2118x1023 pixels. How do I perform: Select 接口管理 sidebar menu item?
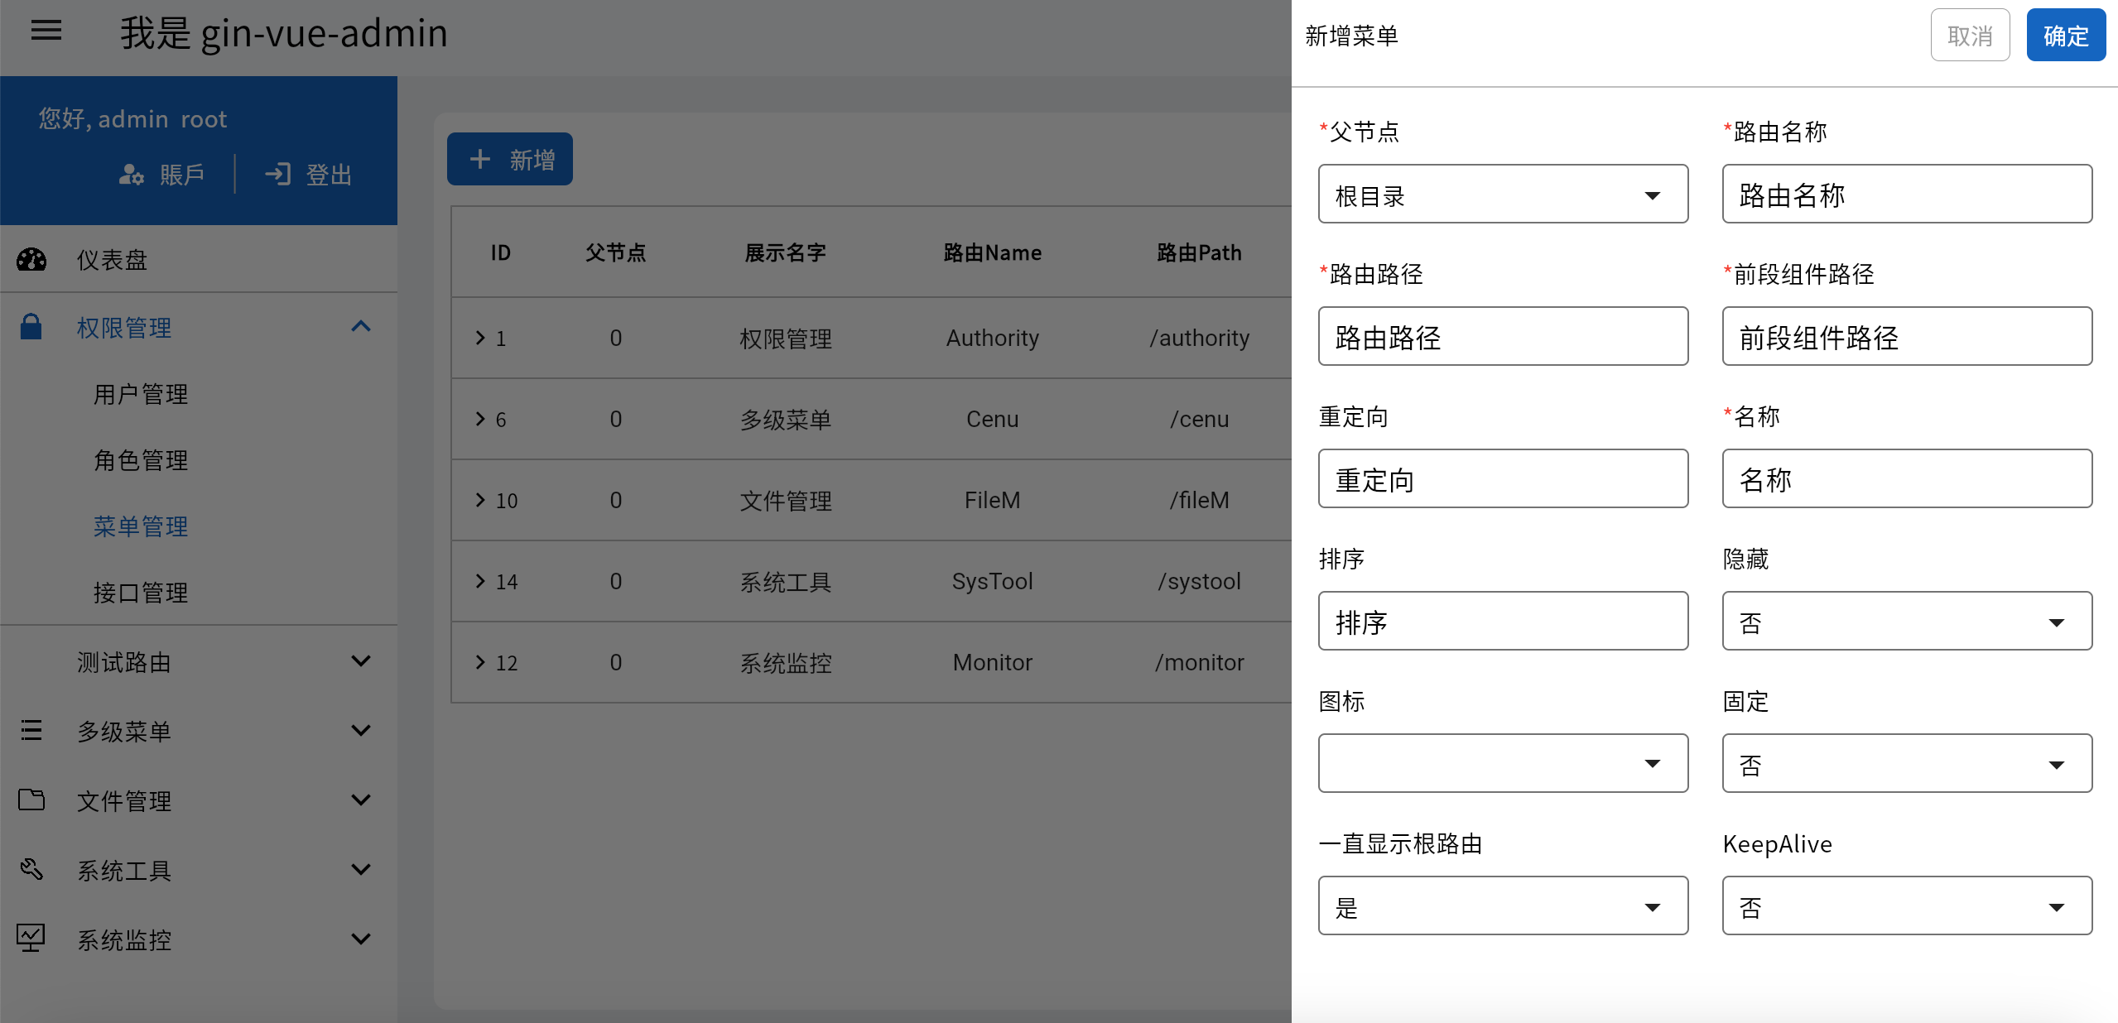point(141,593)
